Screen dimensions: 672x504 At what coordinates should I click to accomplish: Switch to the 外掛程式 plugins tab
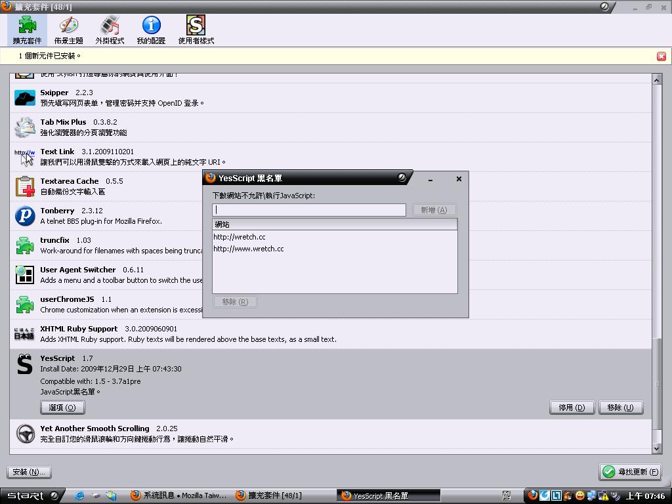point(110,30)
